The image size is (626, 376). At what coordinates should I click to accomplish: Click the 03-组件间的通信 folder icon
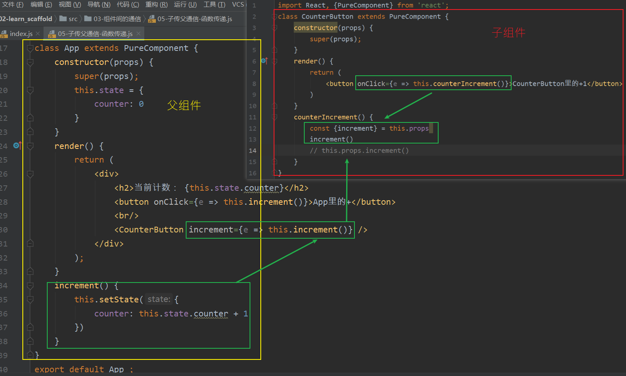click(x=88, y=19)
